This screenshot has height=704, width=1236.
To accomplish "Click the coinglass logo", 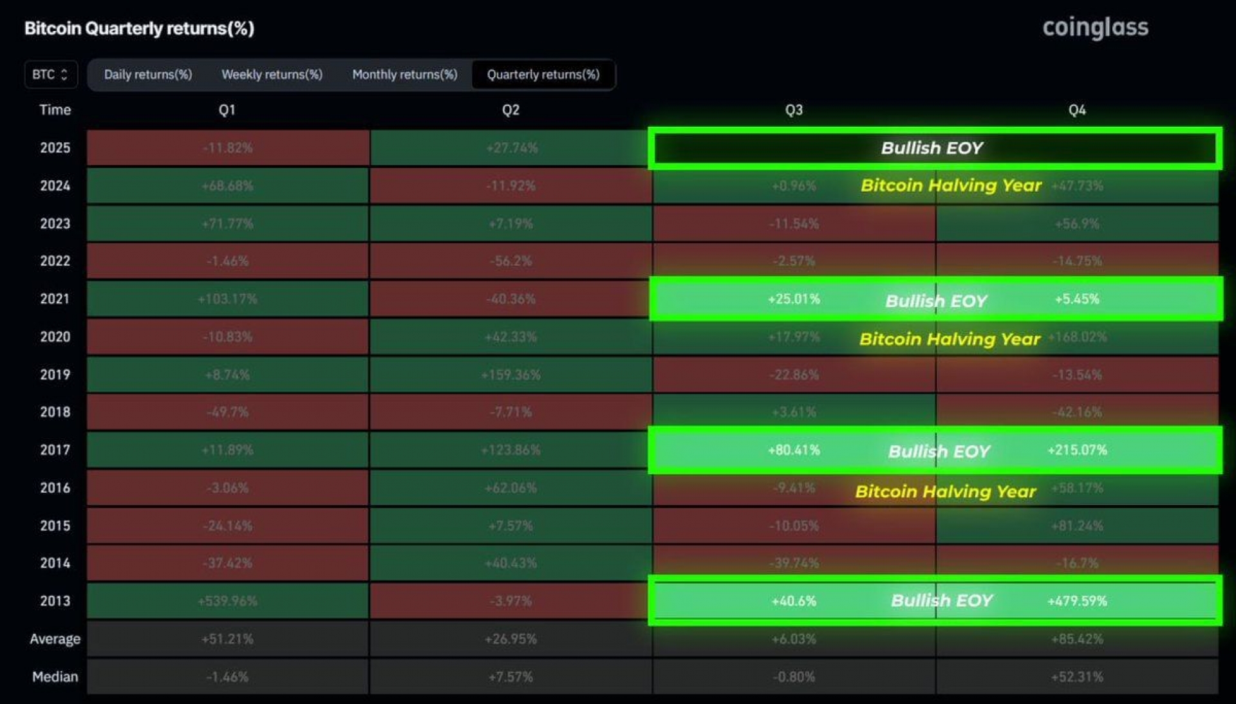I will pos(1095,28).
